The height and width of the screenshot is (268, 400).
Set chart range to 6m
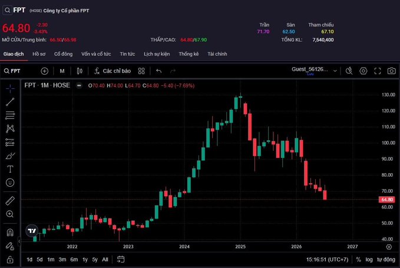pos(74,260)
